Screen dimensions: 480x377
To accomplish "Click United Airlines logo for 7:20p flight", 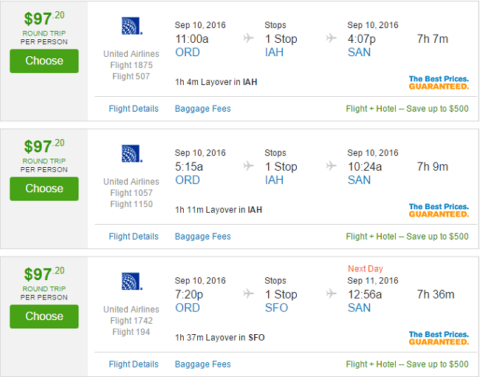I will (132, 282).
